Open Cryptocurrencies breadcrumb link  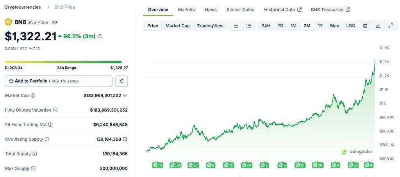pos(23,7)
